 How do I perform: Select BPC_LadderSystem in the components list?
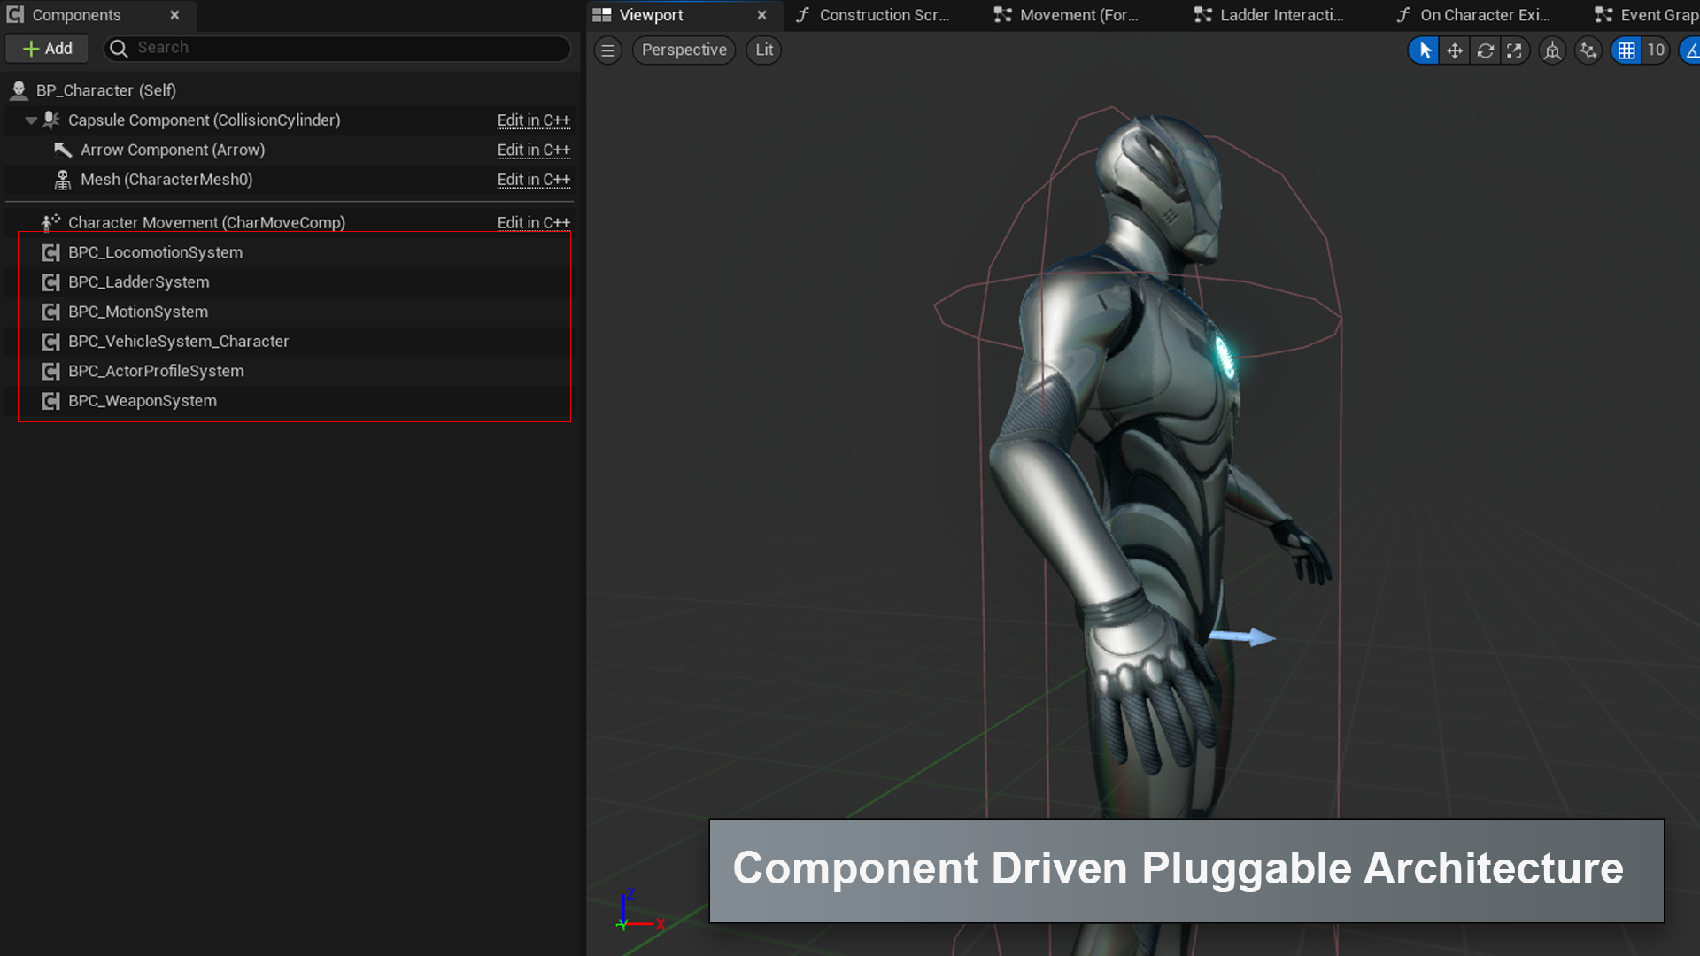(x=139, y=282)
